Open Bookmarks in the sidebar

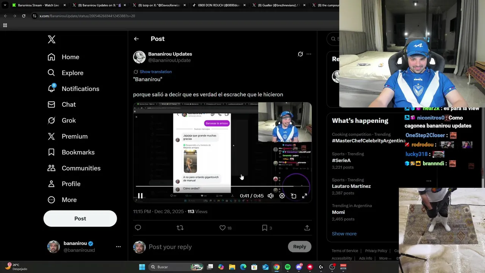point(71,152)
